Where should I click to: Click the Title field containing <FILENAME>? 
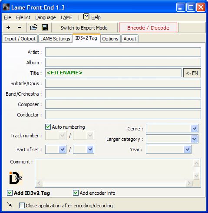click(x=113, y=73)
